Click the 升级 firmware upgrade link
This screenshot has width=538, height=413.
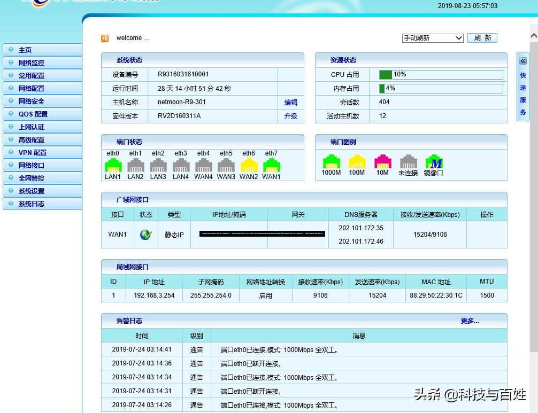coord(290,116)
